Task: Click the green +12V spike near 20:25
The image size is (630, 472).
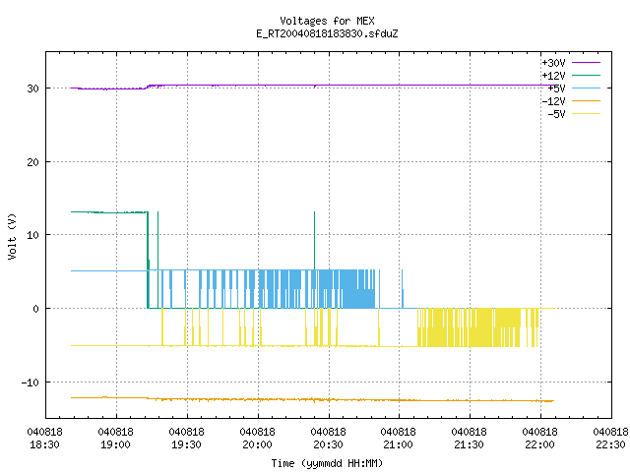Action: (315, 241)
